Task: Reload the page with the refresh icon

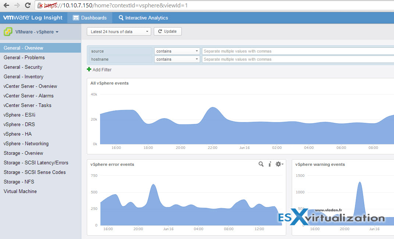Action: tap(28, 5)
